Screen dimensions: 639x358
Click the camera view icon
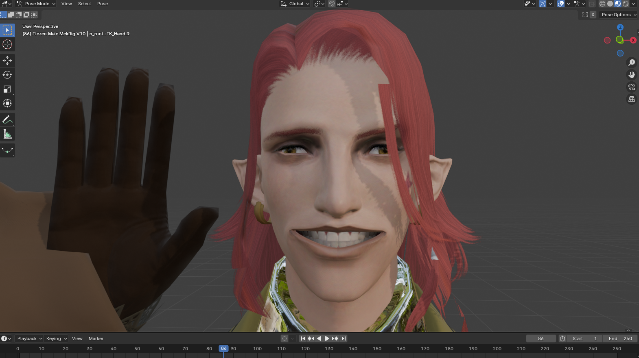632,87
